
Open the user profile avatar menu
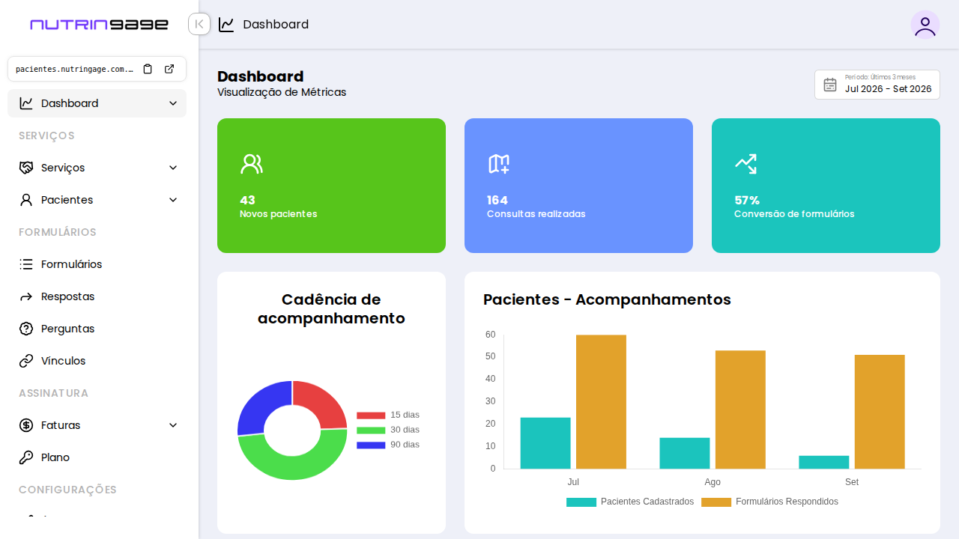click(x=925, y=25)
